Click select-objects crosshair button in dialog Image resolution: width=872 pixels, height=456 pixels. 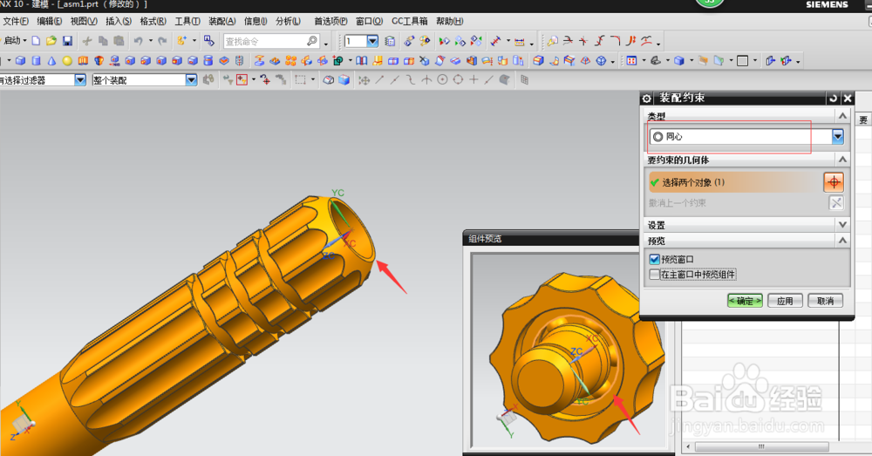click(833, 182)
